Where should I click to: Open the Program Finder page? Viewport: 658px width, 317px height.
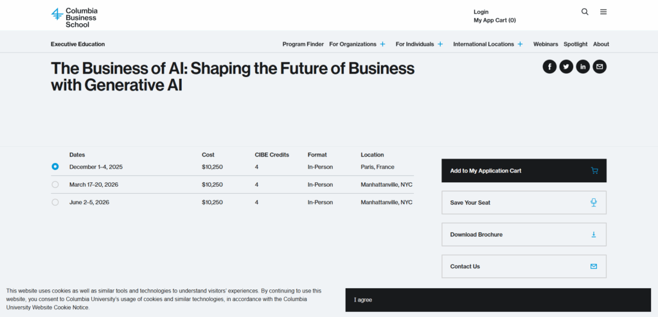pyautogui.click(x=303, y=44)
